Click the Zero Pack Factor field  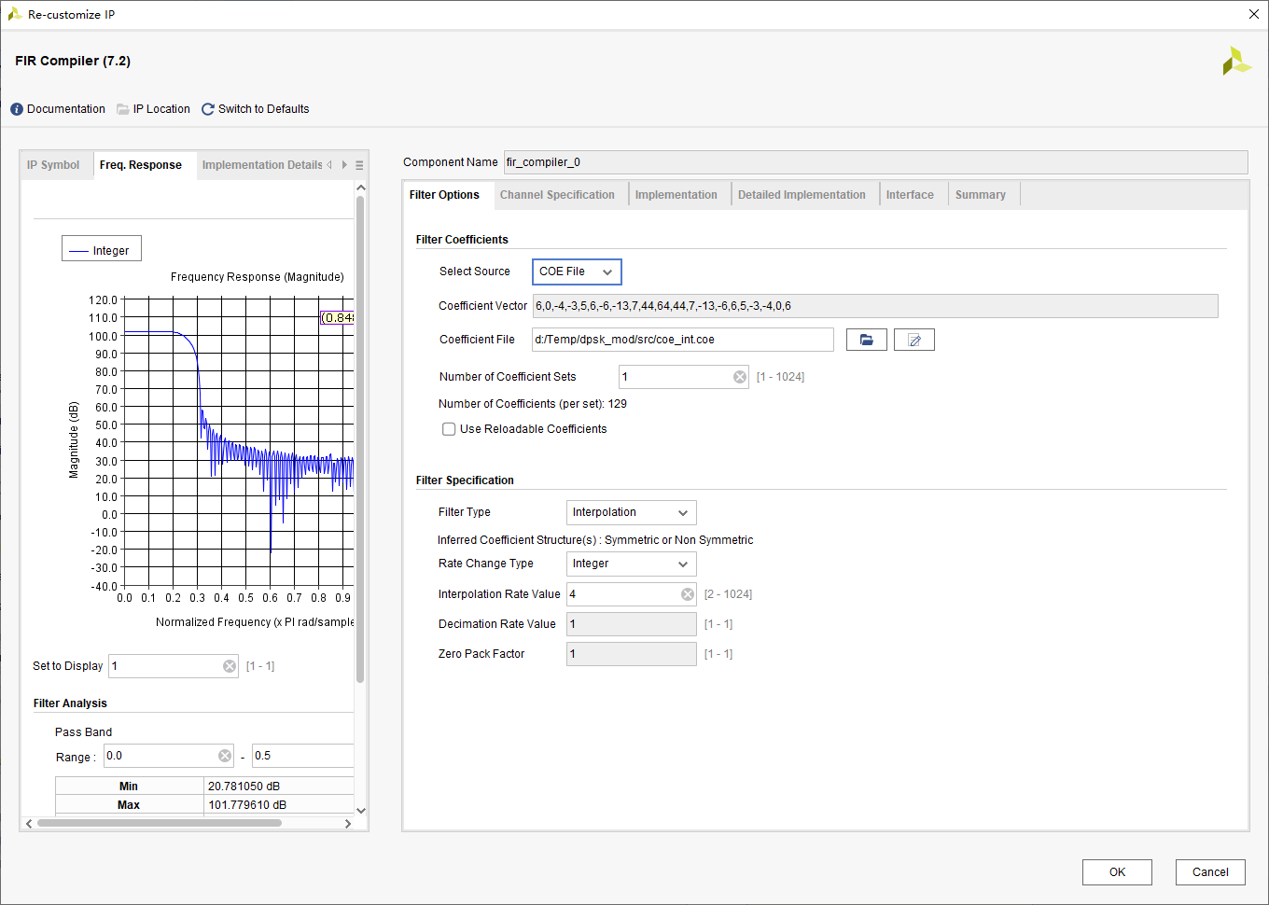[x=632, y=654]
